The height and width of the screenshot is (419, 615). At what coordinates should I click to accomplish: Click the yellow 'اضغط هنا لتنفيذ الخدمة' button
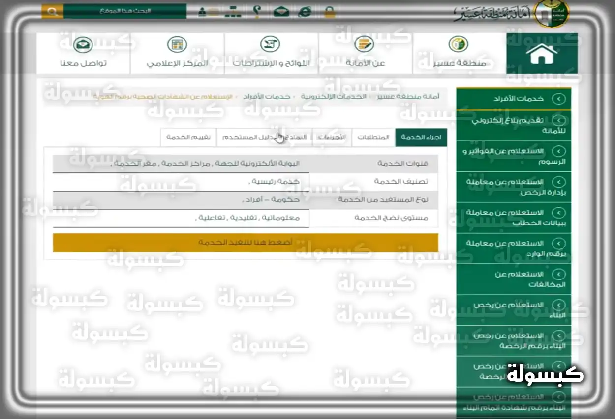246,242
